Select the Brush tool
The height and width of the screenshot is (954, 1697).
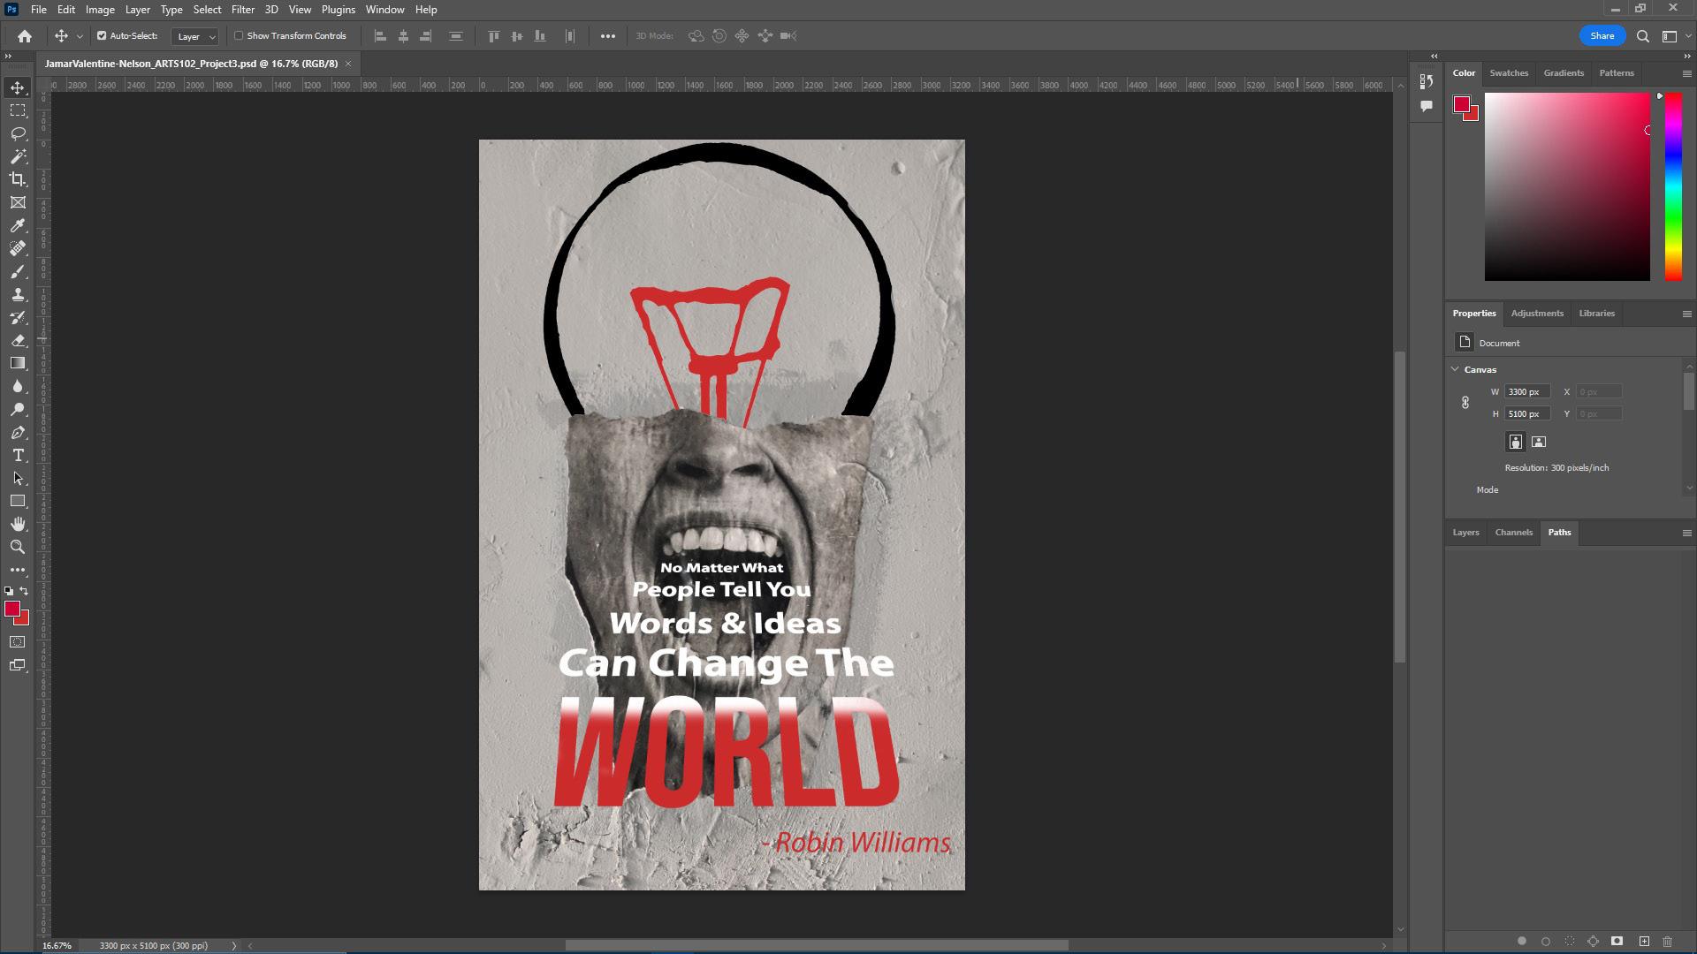click(x=18, y=271)
